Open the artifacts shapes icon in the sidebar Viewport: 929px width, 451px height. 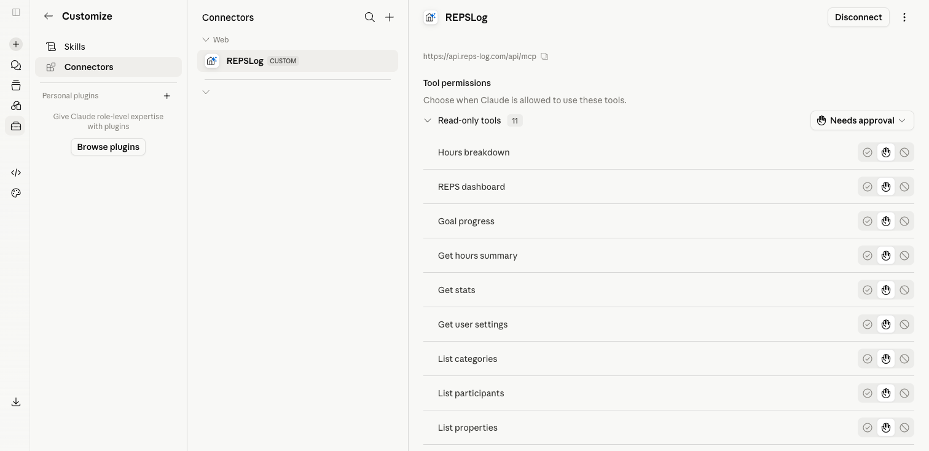(16, 106)
